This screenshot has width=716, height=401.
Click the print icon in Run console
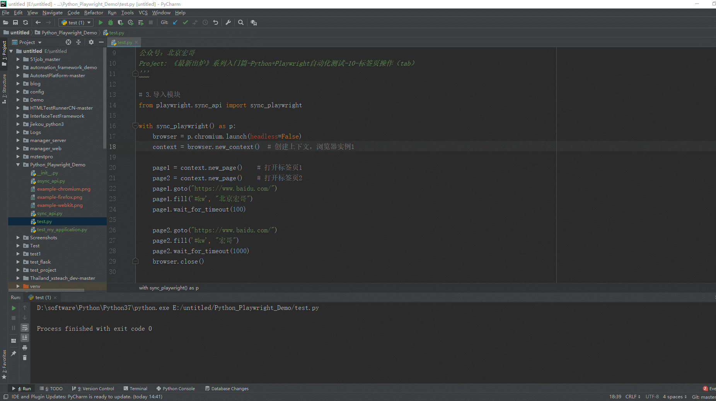point(25,348)
